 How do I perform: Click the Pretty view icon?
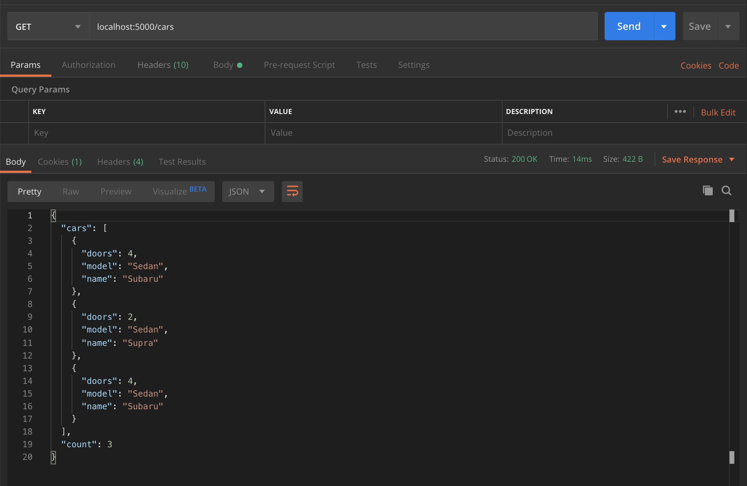click(29, 190)
